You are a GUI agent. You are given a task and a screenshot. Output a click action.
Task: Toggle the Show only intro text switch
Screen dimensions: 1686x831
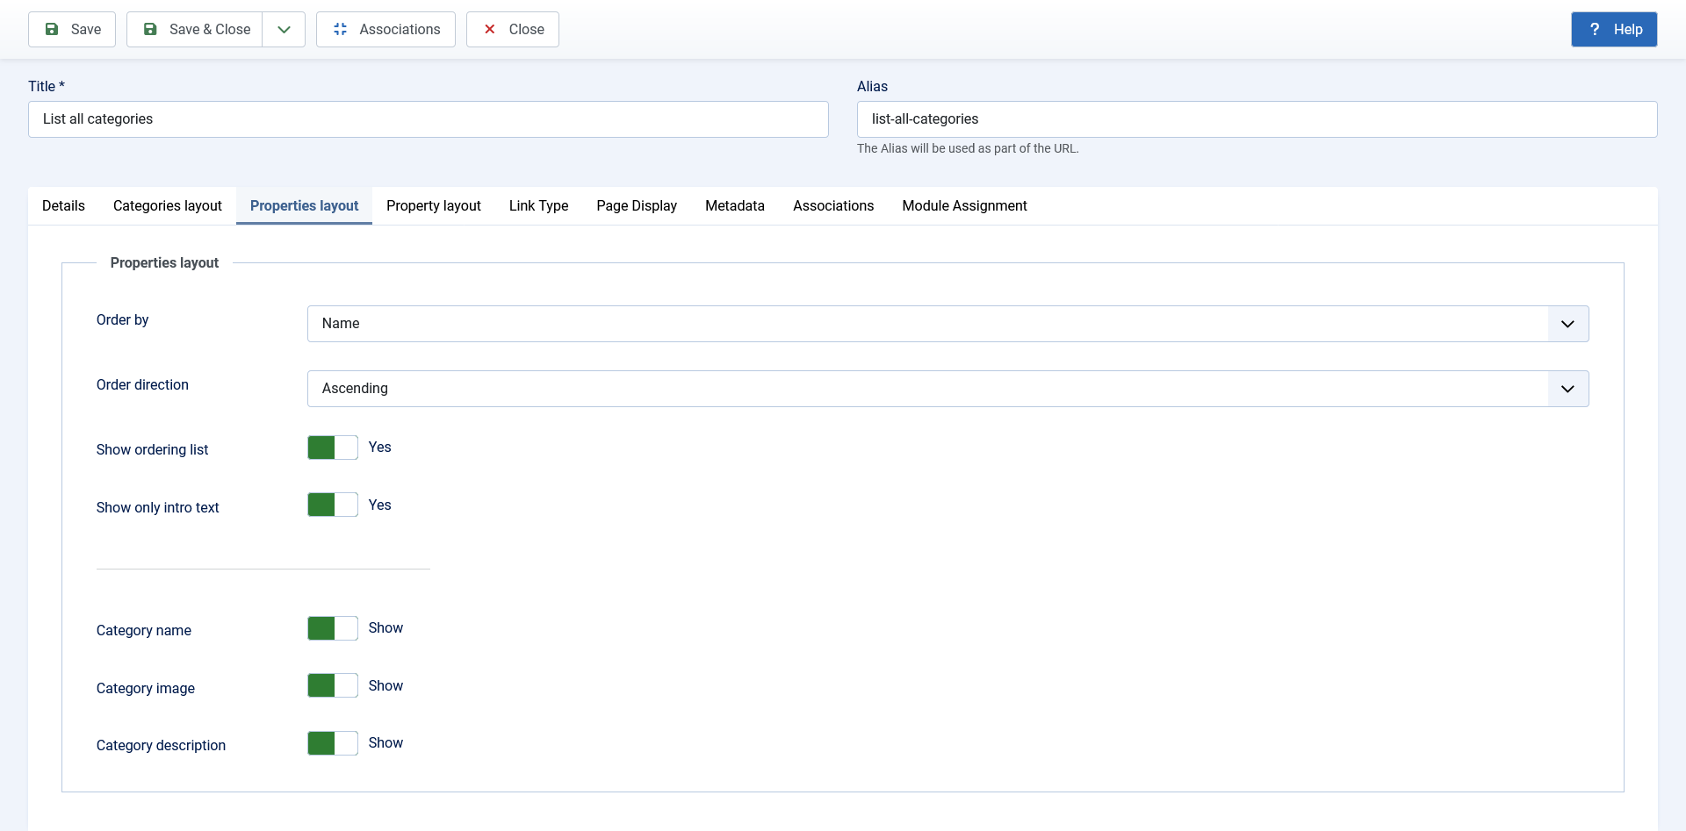pyautogui.click(x=333, y=505)
